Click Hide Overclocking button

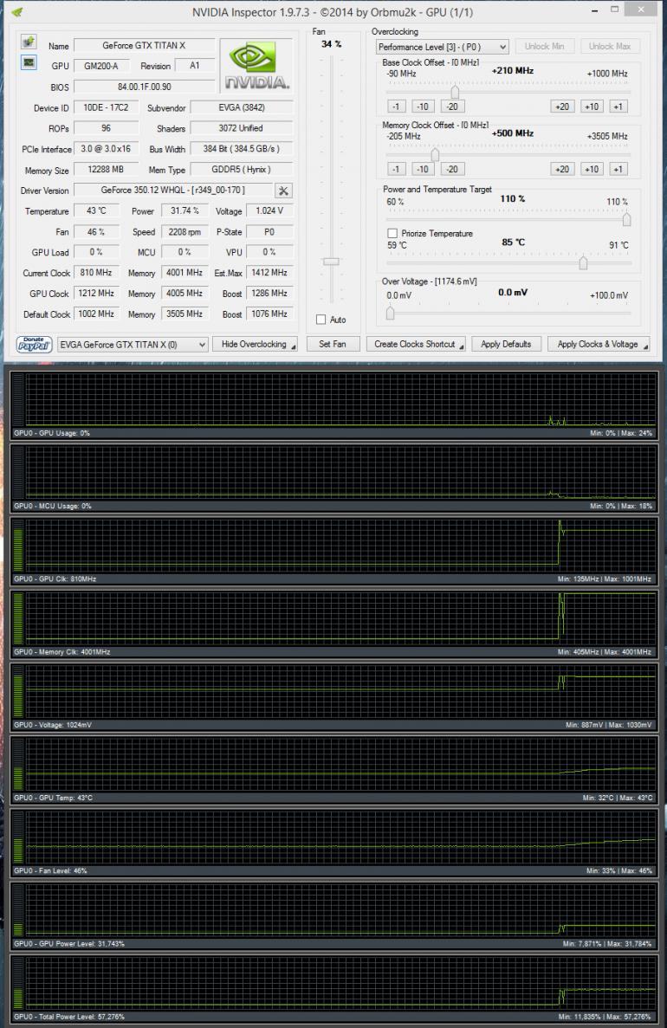(x=255, y=344)
